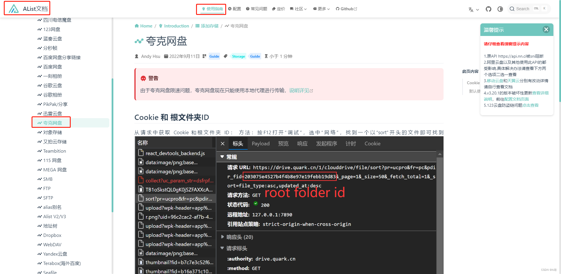Select PikPak/分享 in sidebar

[53, 104]
